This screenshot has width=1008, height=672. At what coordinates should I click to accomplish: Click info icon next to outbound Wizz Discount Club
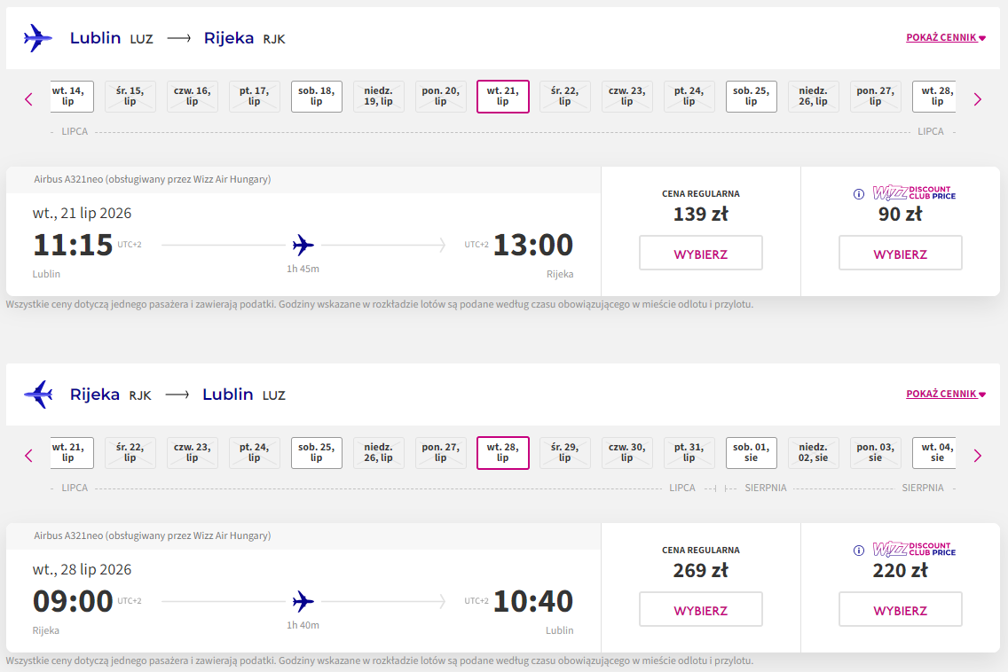click(858, 194)
